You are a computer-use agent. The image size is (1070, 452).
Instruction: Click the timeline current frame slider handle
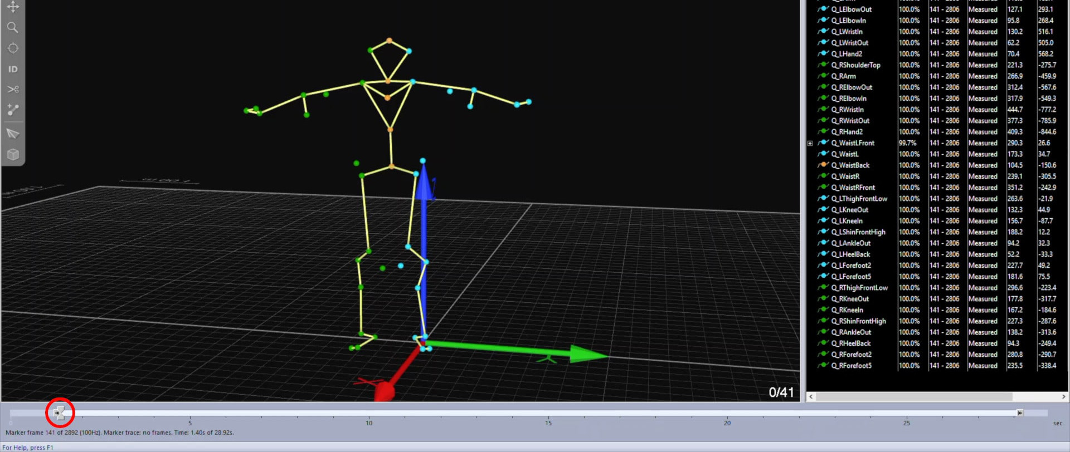[x=59, y=412]
